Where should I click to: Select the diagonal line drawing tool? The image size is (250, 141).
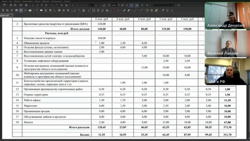pos(89,11)
